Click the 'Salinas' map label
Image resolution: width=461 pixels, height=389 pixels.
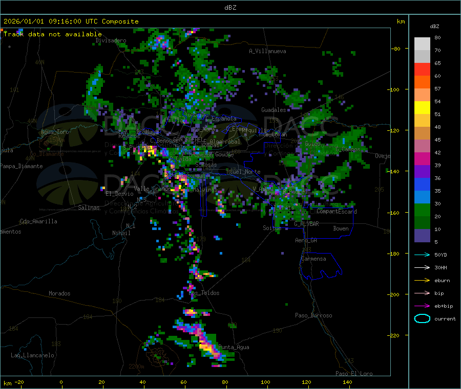point(89,208)
